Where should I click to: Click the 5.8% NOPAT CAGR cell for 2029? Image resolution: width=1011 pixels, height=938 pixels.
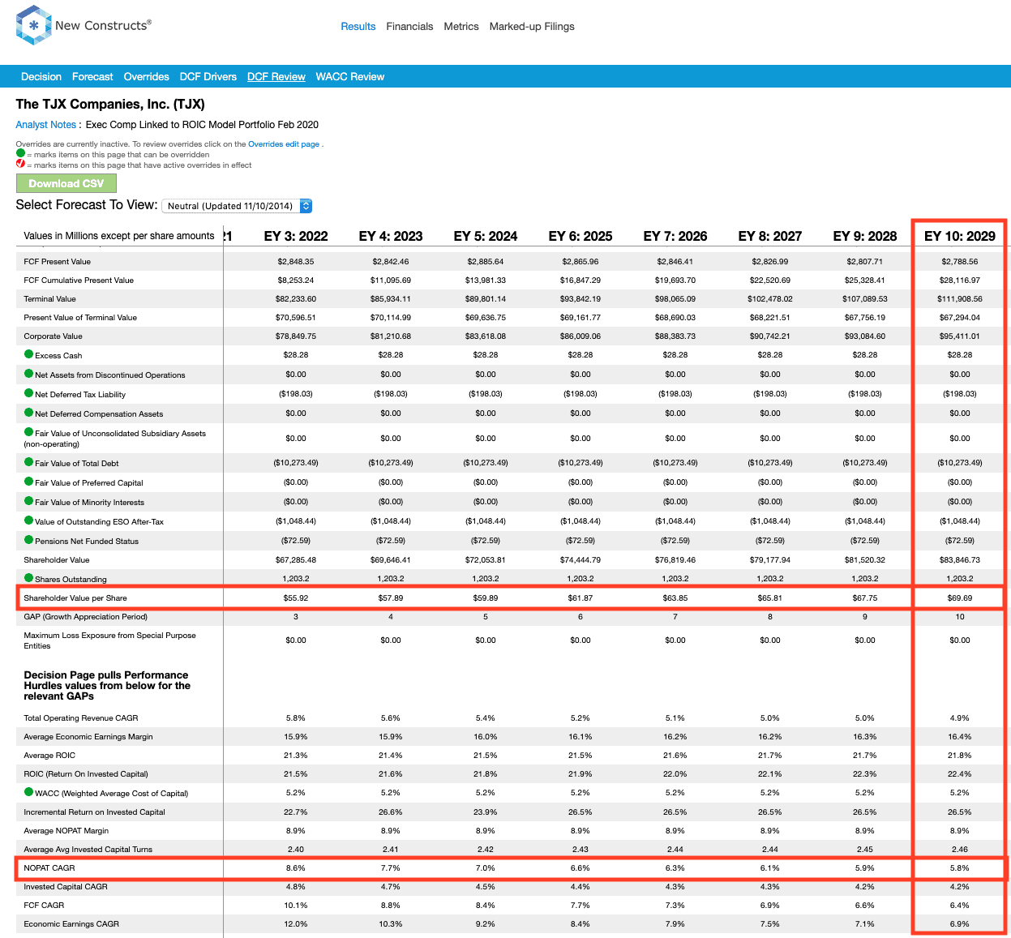pyautogui.click(x=960, y=868)
